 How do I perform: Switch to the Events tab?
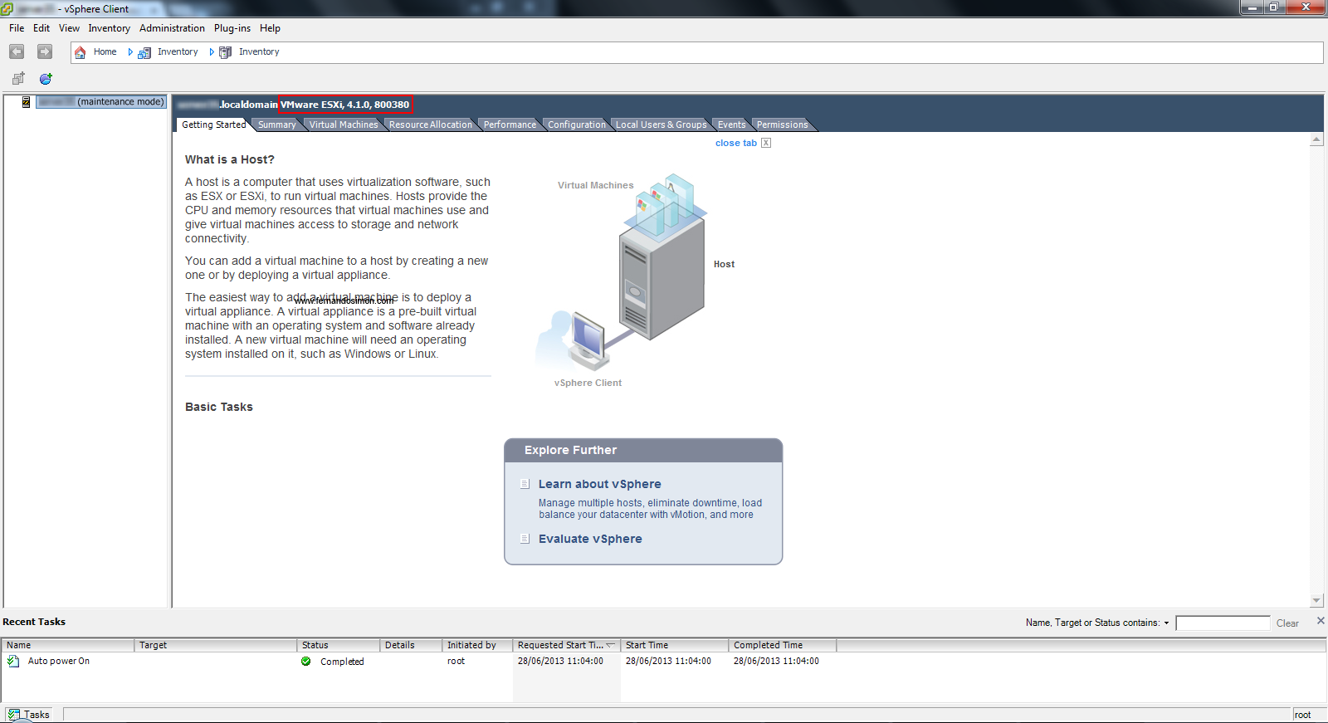[x=731, y=125]
